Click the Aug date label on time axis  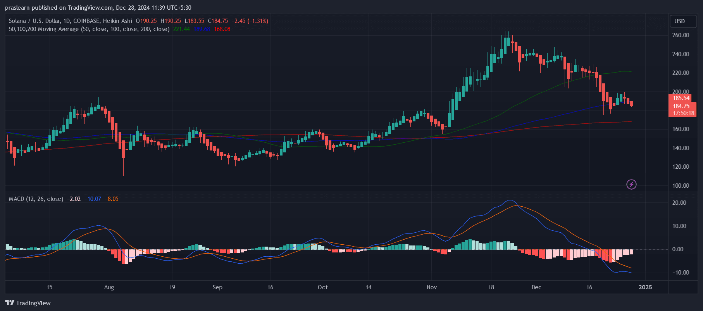click(109, 287)
